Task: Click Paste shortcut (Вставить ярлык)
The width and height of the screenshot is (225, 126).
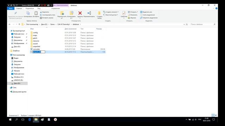Action: pos(47,18)
